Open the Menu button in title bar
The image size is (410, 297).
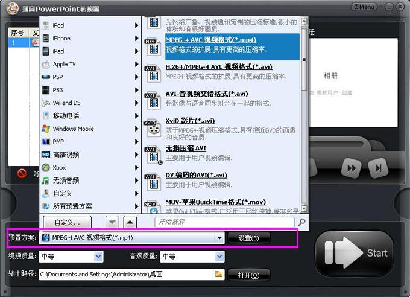click(x=365, y=7)
